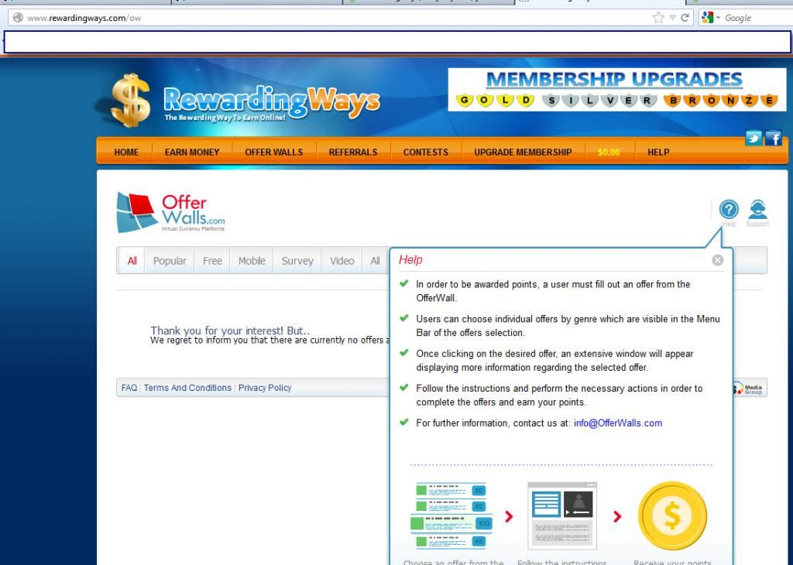
Task: Click the gold coin Receive points image
Action: click(x=672, y=516)
